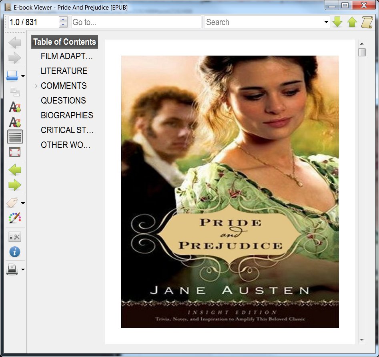379x357 pixels.
Task: Increment the page number stepper
Action: (x=63, y=19)
